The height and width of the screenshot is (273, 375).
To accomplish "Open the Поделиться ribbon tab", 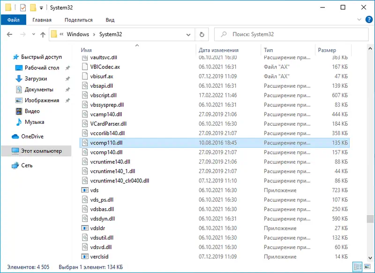I will [x=78, y=20].
